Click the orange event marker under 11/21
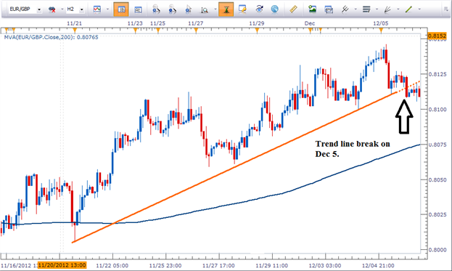Screen dimensions: 452x271 coord(75,31)
